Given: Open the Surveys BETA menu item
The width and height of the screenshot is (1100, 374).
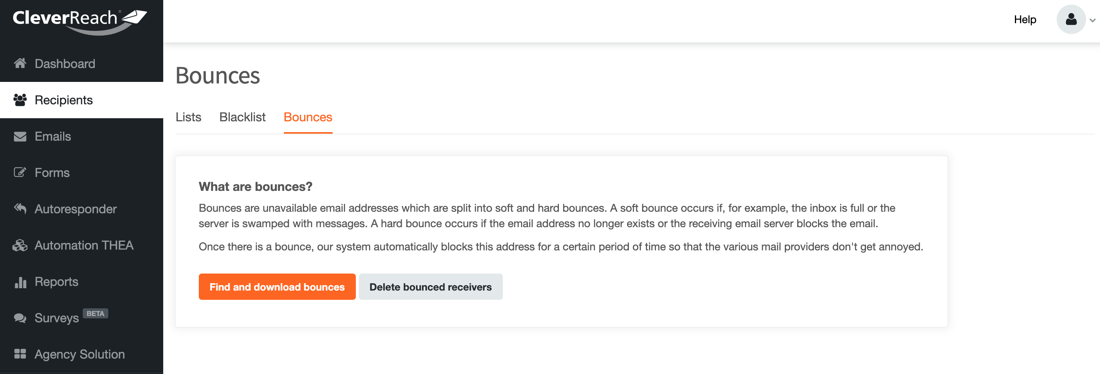Looking at the screenshot, I should tap(57, 318).
